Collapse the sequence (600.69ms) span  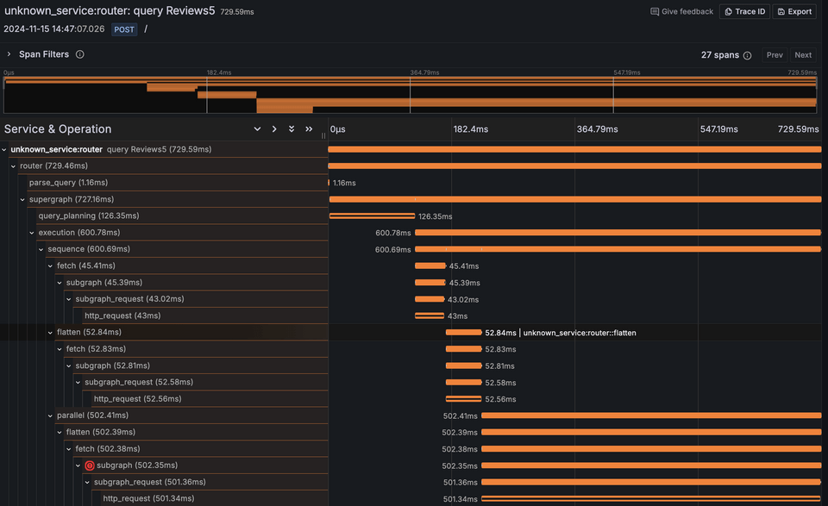(x=41, y=249)
